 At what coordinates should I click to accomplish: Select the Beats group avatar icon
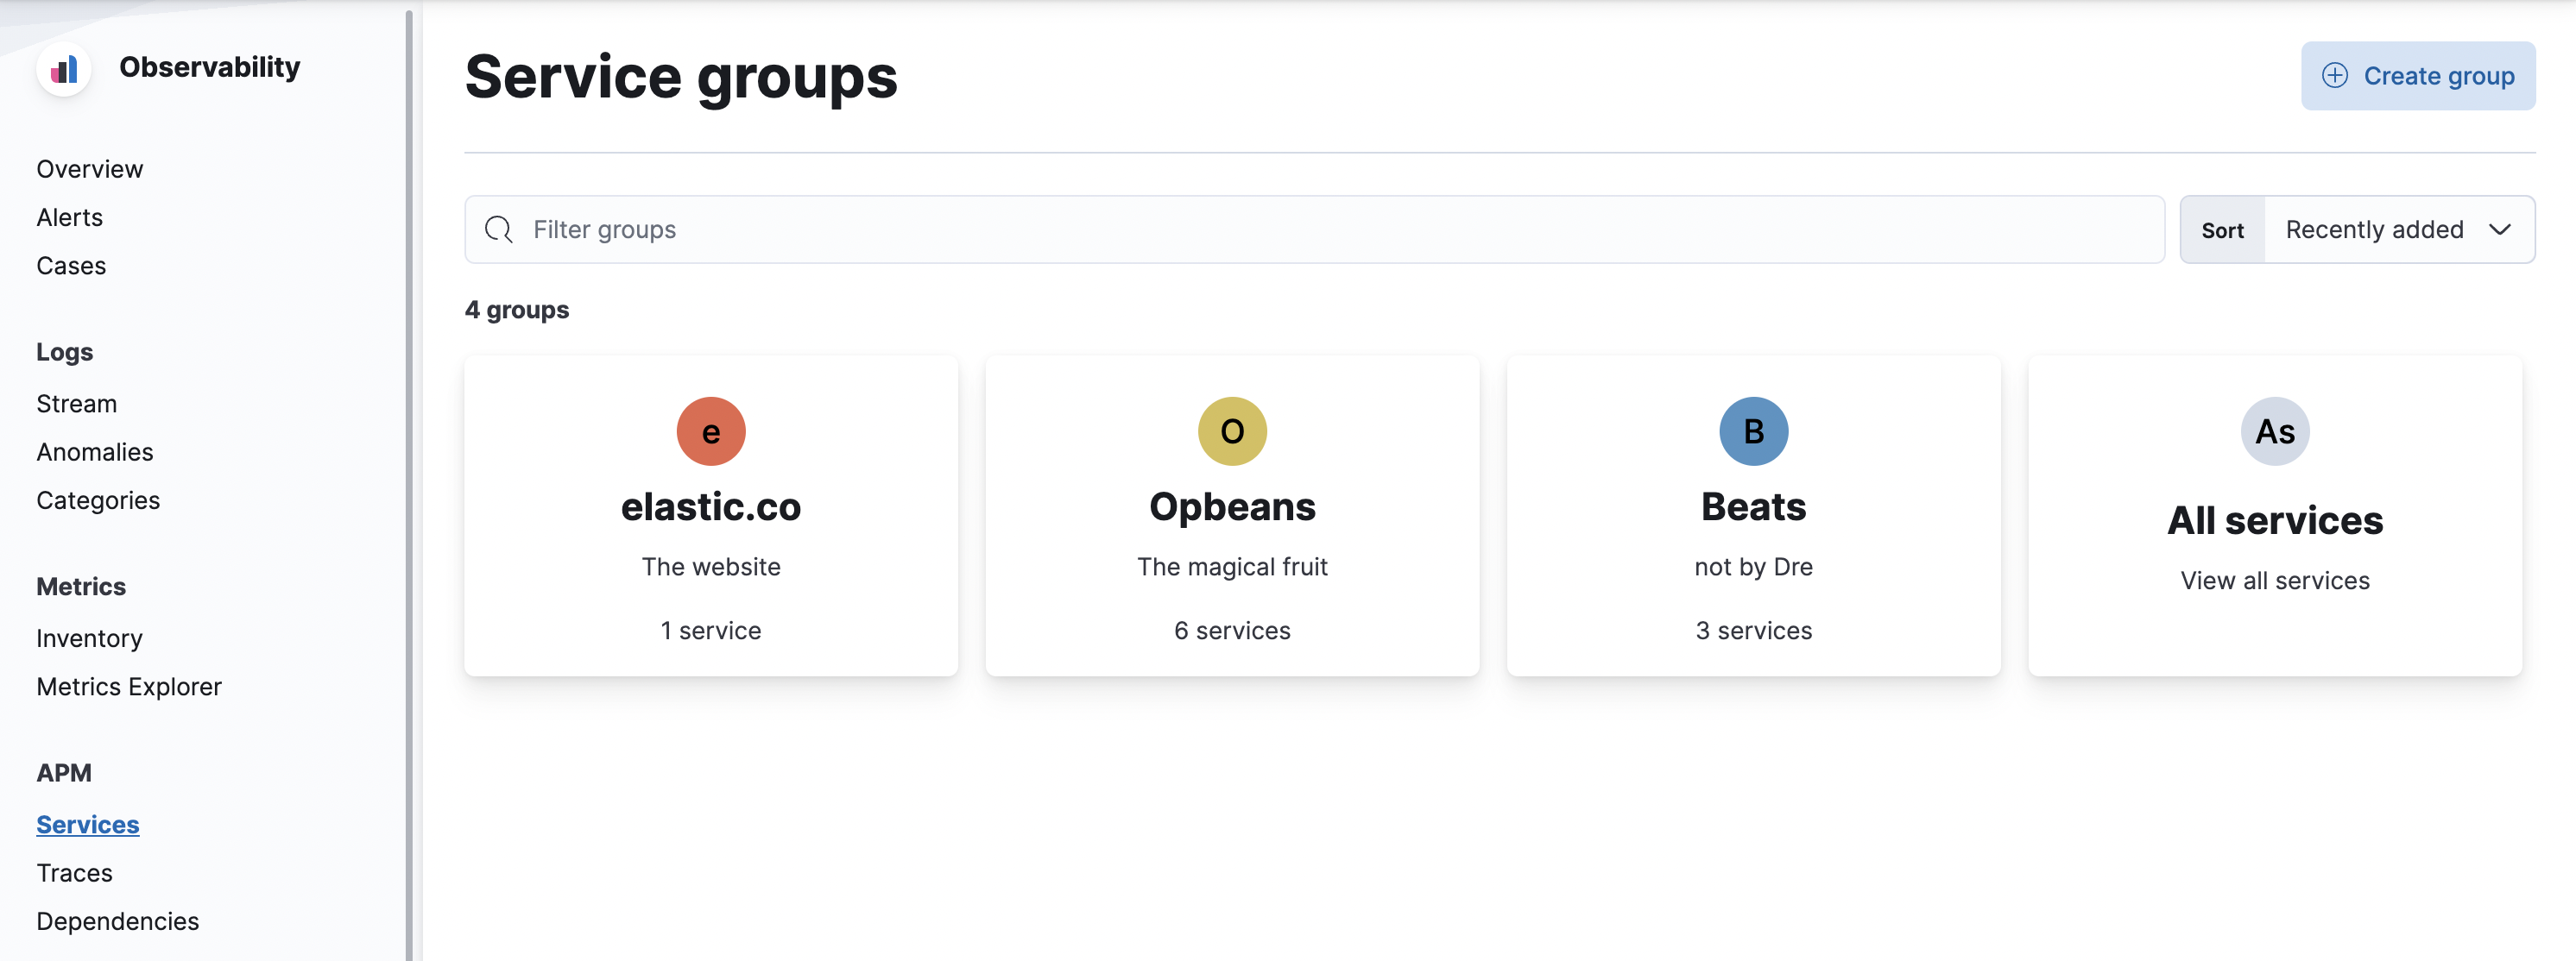click(1753, 430)
